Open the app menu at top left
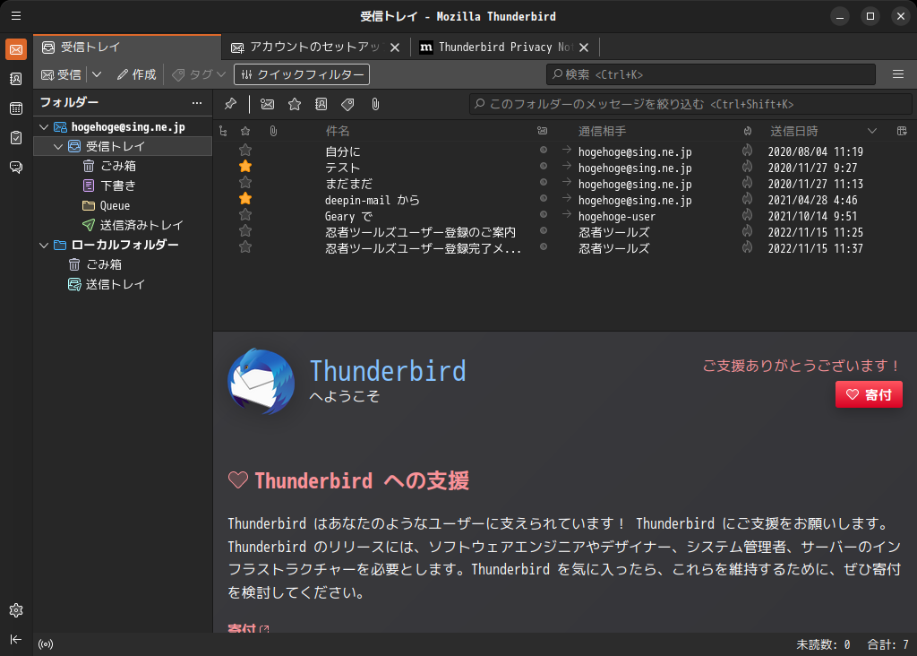The height and width of the screenshot is (656, 917). (x=16, y=16)
